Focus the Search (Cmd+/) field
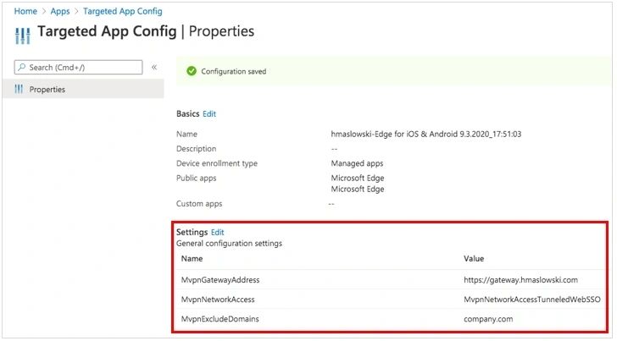The height and width of the screenshot is (341, 617). (78, 67)
